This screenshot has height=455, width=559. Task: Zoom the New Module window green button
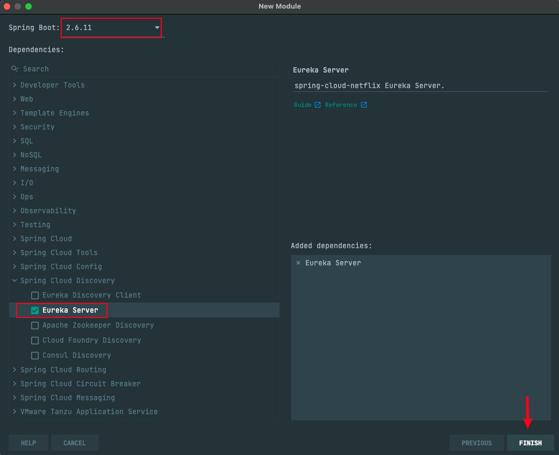click(28, 6)
